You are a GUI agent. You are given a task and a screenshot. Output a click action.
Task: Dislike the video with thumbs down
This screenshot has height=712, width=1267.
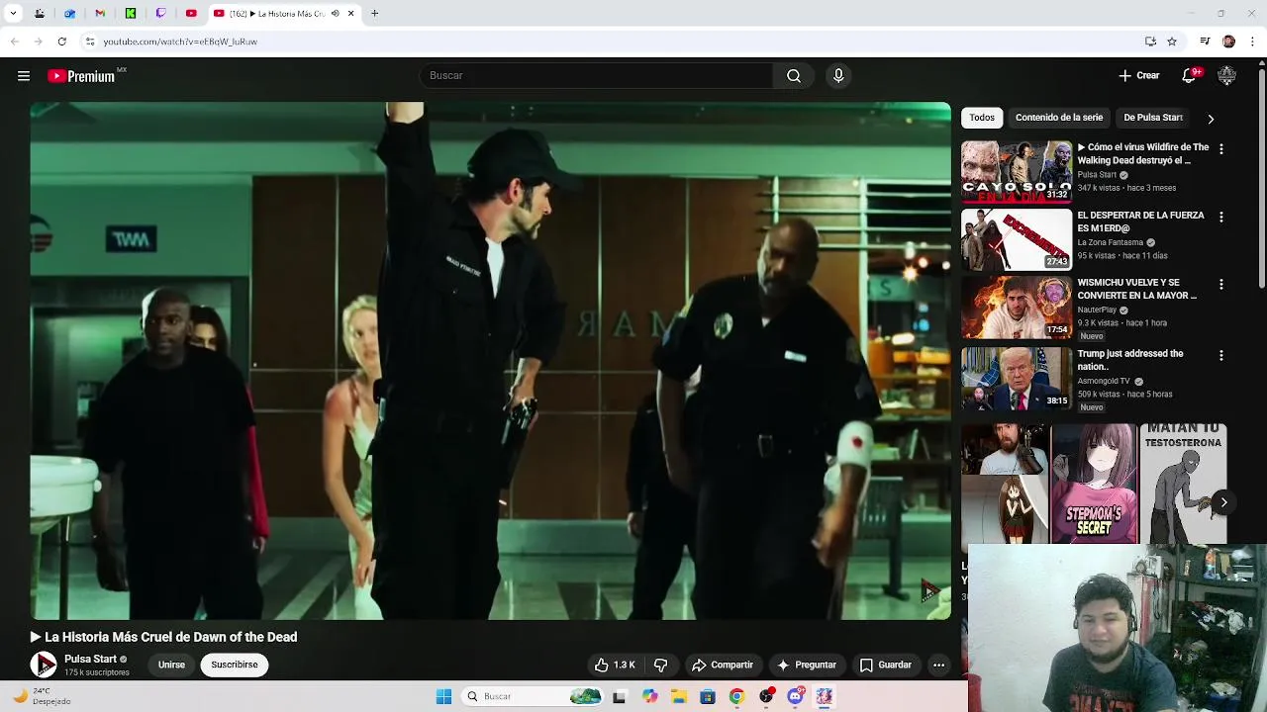(x=661, y=666)
